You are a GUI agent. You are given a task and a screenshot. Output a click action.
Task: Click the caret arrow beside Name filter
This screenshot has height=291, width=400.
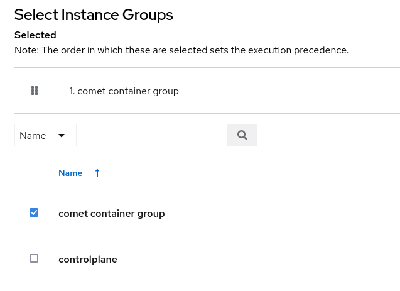click(62, 135)
